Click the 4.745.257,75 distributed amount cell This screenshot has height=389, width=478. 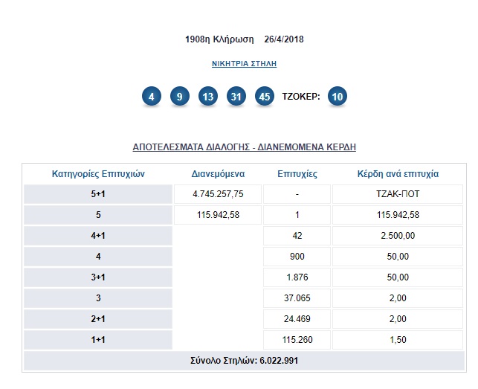click(x=218, y=193)
